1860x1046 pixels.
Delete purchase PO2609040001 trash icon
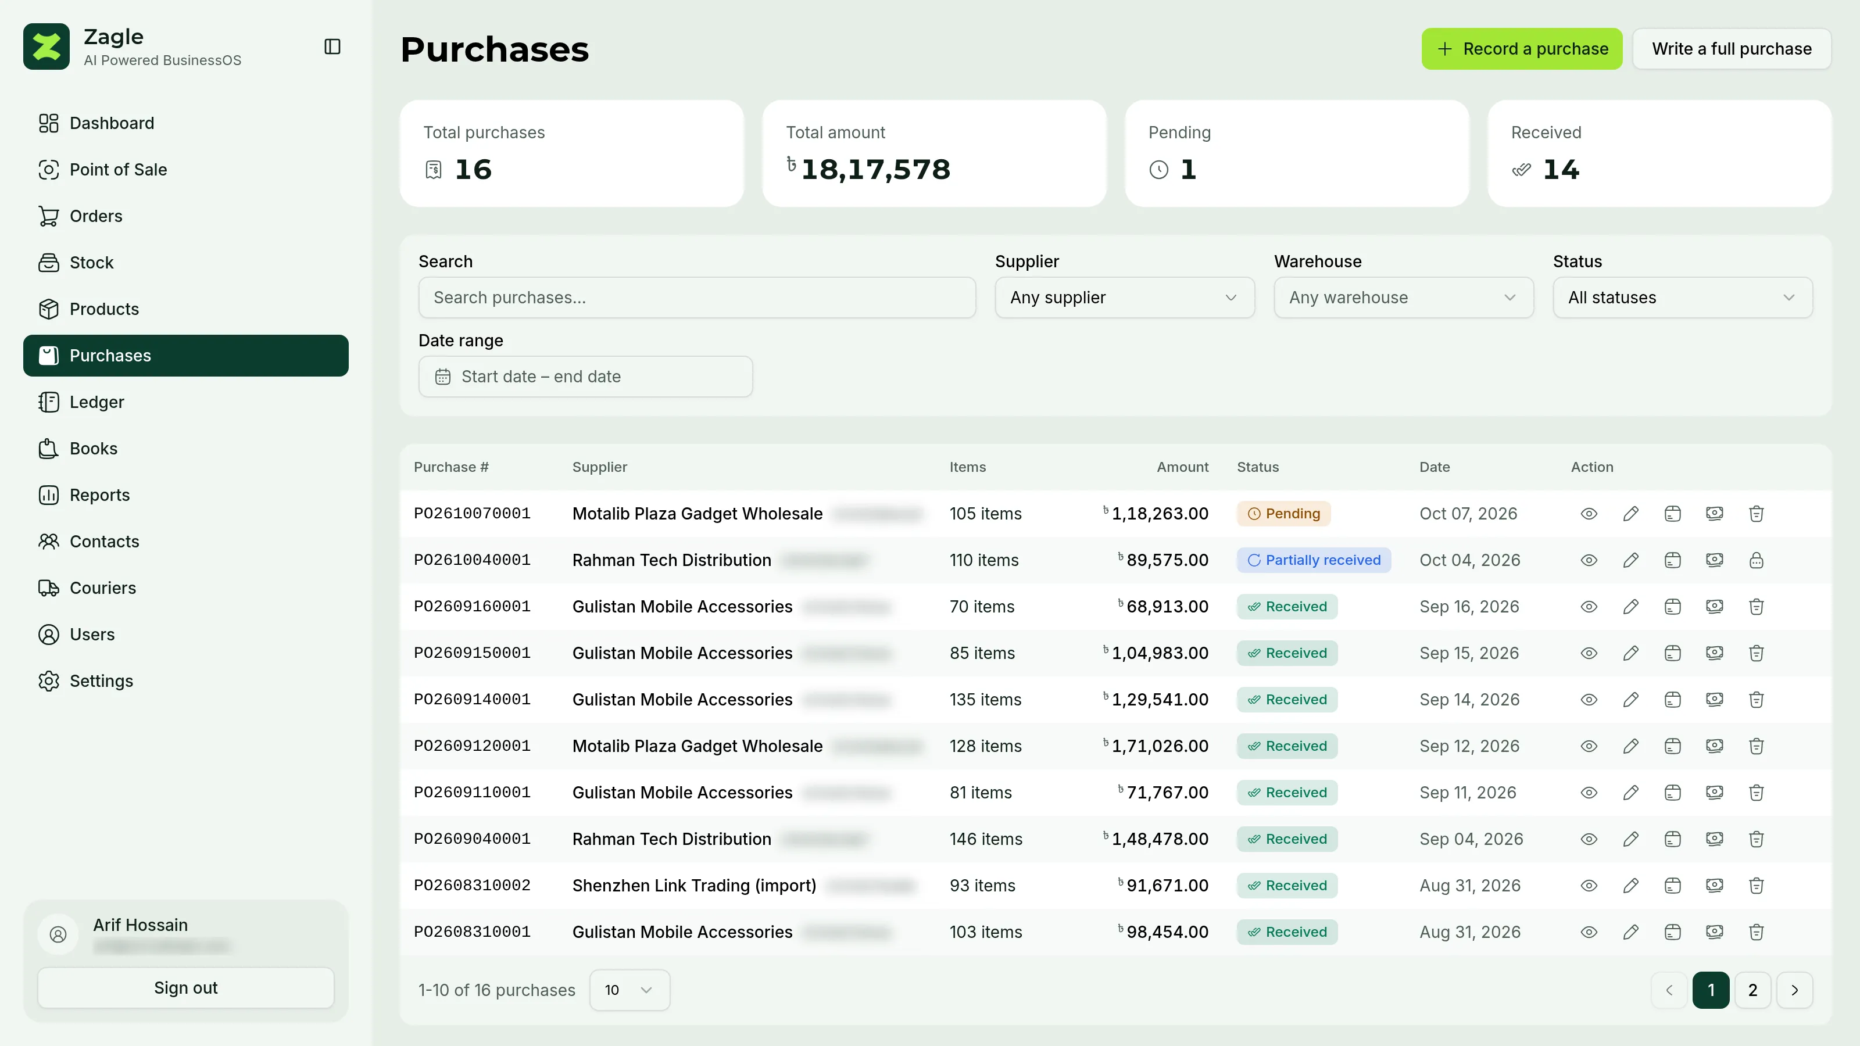coord(1756,840)
